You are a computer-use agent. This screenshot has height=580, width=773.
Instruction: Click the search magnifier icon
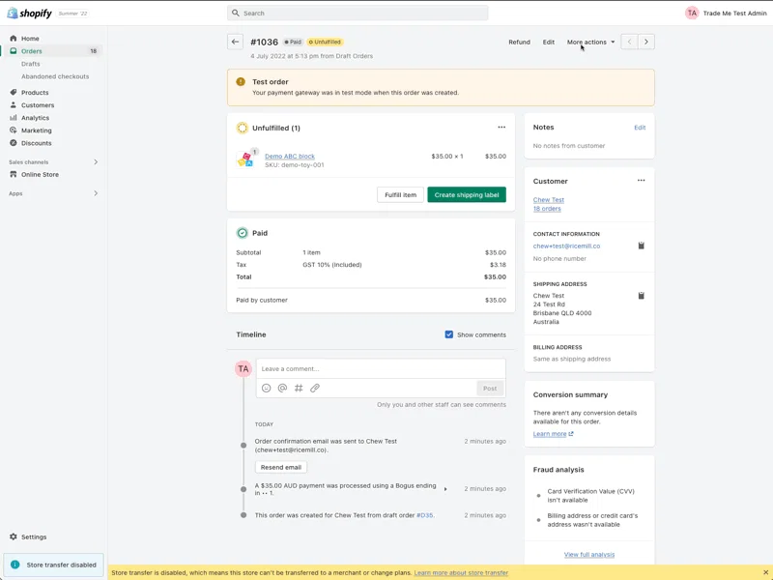click(236, 14)
